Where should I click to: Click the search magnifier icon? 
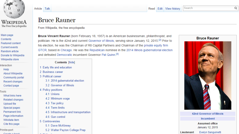[236, 8]
